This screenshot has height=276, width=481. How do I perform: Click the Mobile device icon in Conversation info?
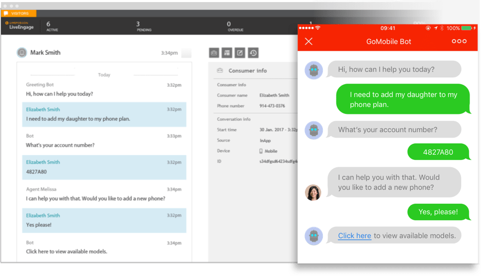[x=261, y=151]
